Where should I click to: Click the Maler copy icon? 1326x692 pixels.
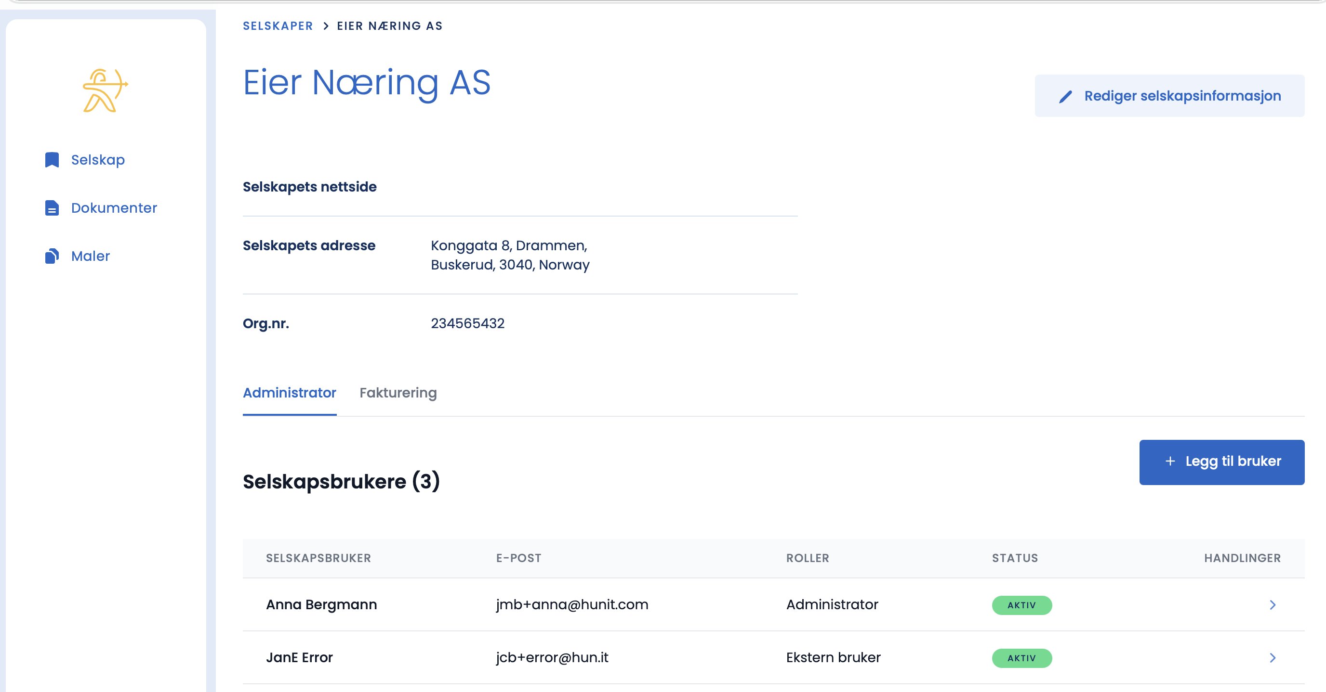click(x=52, y=256)
